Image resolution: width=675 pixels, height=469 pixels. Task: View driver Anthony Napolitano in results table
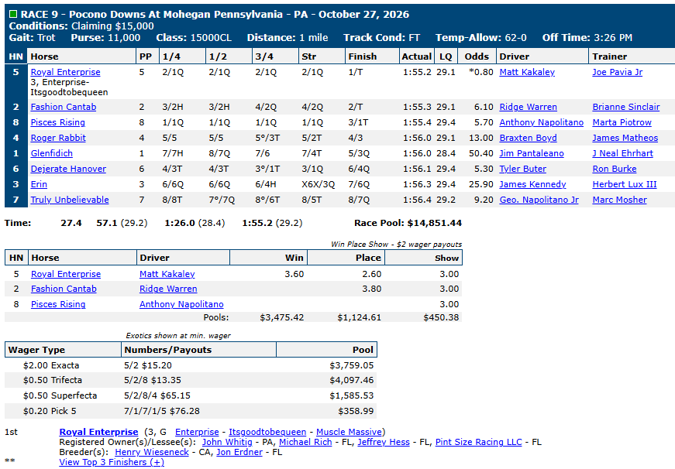[x=541, y=122]
